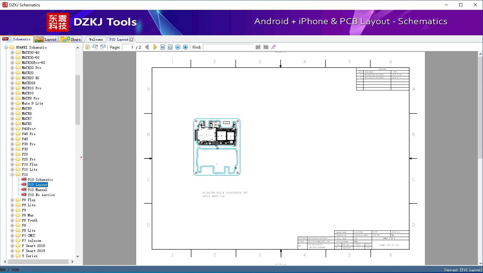Viewport: 483px width, 273px height.
Task: Click the P10 Layout PDF icon
Action: pos(24,184)
